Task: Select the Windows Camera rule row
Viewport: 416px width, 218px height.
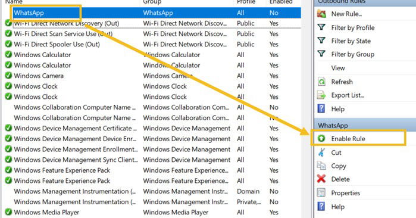Action: (152, 76)
